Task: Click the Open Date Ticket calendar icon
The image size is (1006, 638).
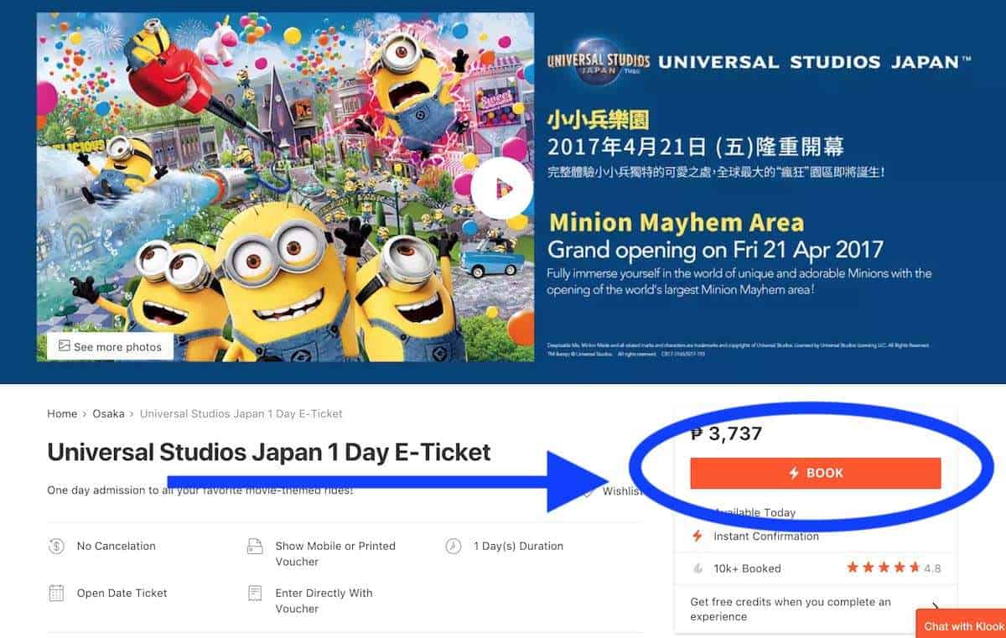Action: pos(56,593)
